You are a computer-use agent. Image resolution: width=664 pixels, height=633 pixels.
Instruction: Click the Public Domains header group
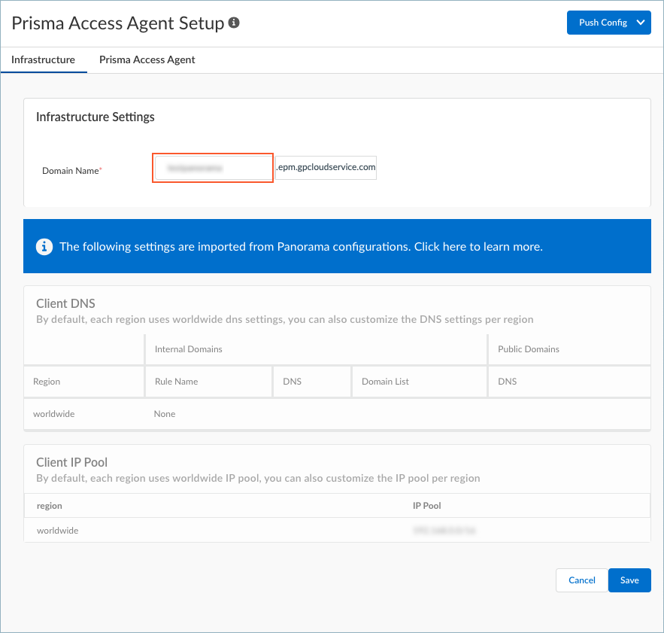tap(529, 349)
